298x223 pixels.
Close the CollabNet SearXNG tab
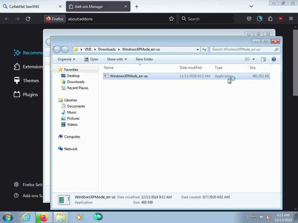pos(60,6)
